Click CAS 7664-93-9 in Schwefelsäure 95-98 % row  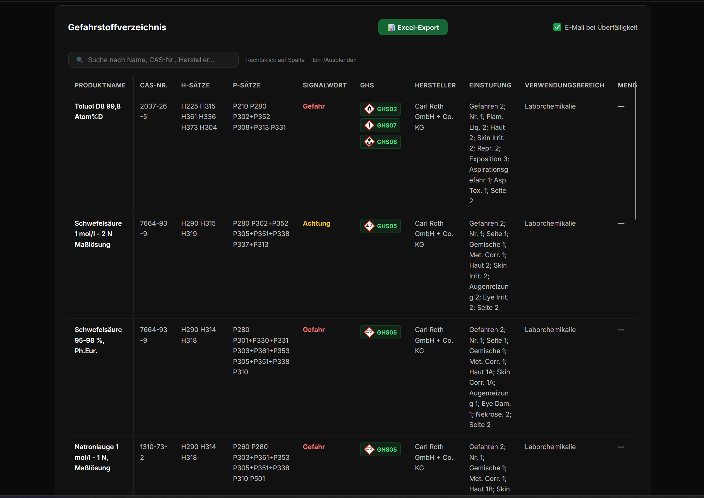153,335
